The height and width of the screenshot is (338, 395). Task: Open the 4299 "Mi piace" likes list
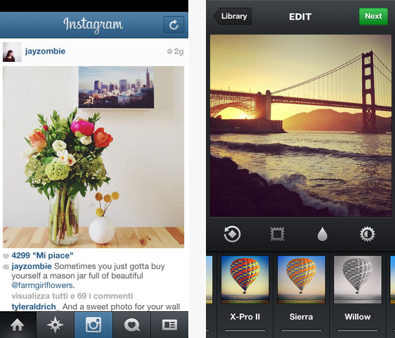coord(42,256)
